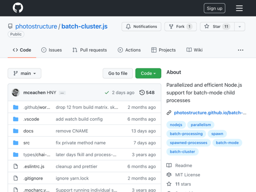This screenshot has height=192, width=256.
Task: Click the website link chain icon
Action: pos(169,113)
